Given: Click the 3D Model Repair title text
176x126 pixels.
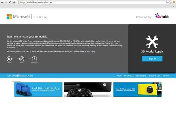Looking at the screenshot, I should [x=152, y=51].
